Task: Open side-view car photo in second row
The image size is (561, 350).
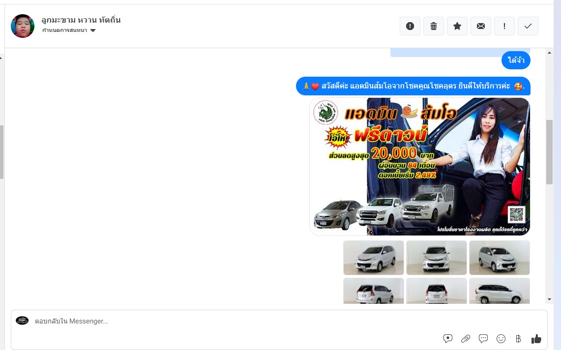Action: (x=500, y=291)
